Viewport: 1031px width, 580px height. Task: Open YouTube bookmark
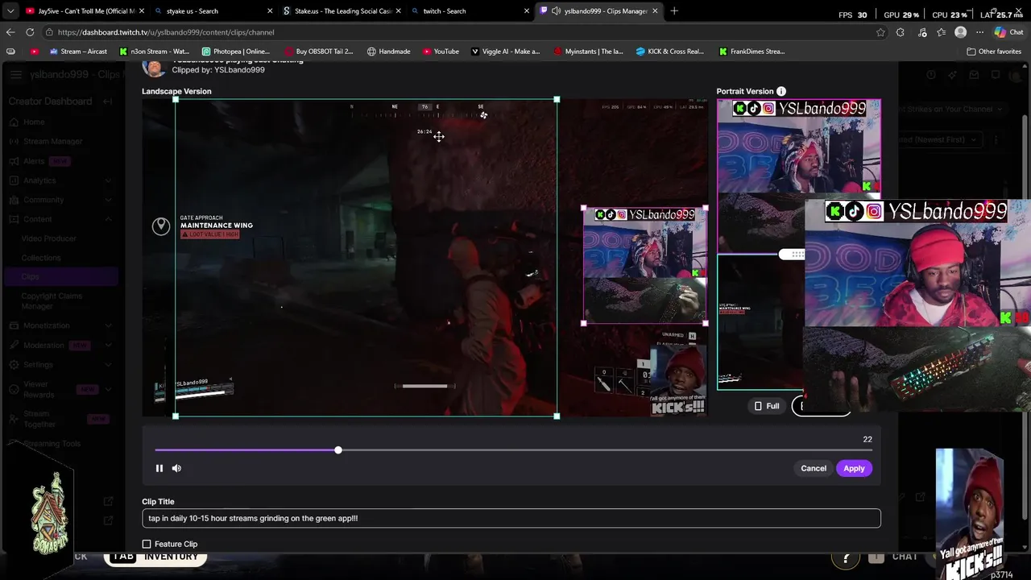point(441,52)
